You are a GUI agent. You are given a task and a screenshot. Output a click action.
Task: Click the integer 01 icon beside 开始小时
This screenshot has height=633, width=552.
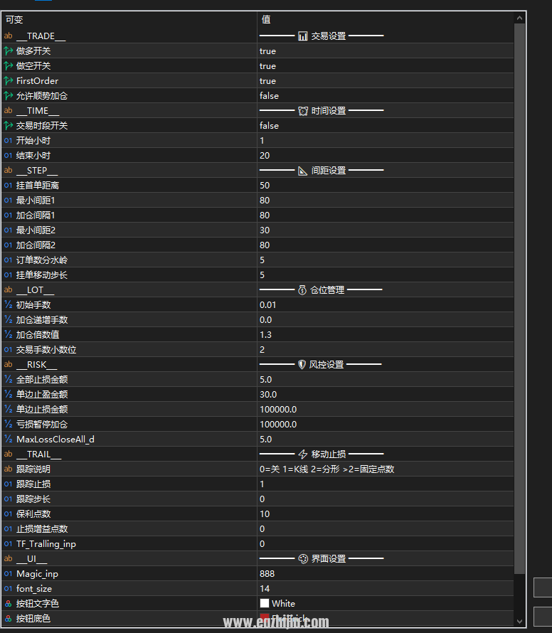(8, 141)
